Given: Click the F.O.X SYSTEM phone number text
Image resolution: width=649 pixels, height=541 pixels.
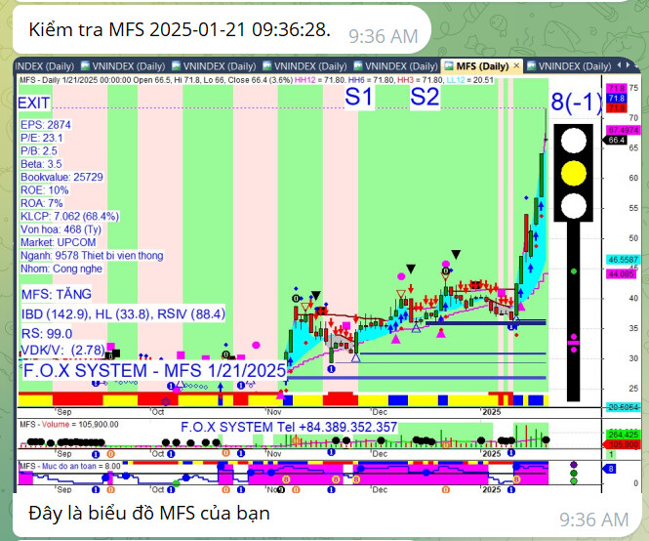Looking at the screenshot, I should click(x=289, y=427).
